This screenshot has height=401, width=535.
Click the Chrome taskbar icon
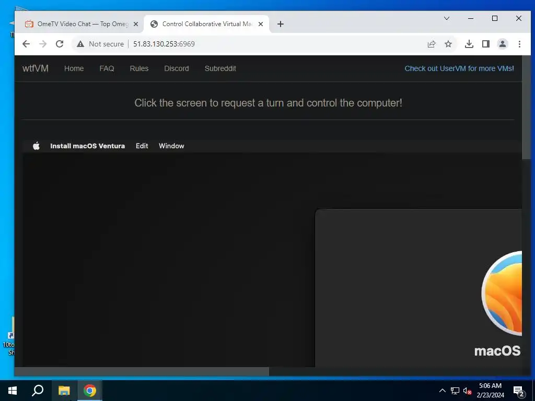[90, 391]
